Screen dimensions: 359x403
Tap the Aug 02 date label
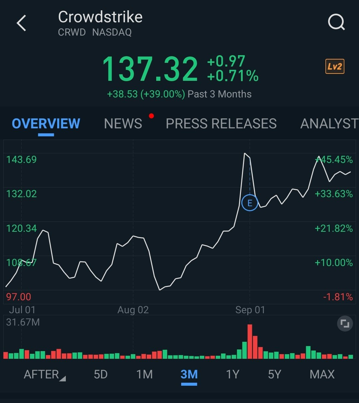[133, 310]
